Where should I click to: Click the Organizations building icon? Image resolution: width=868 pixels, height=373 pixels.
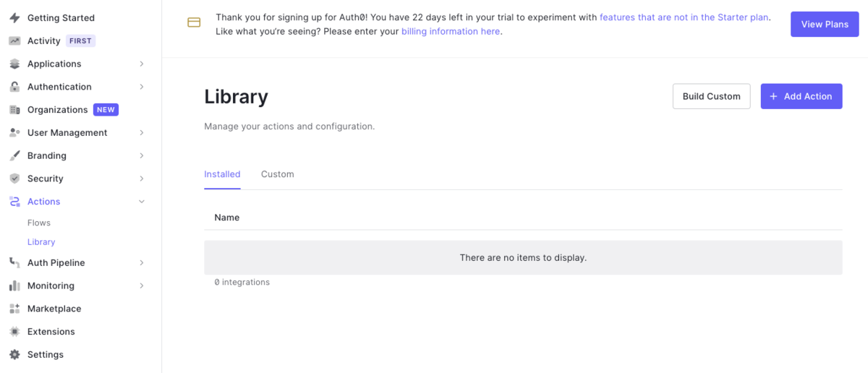(x=14, y=110)
